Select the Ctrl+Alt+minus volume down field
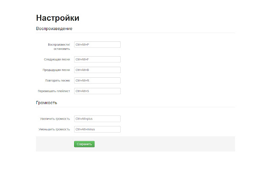The width and height of the screenshot is (271, 169). 97,129
